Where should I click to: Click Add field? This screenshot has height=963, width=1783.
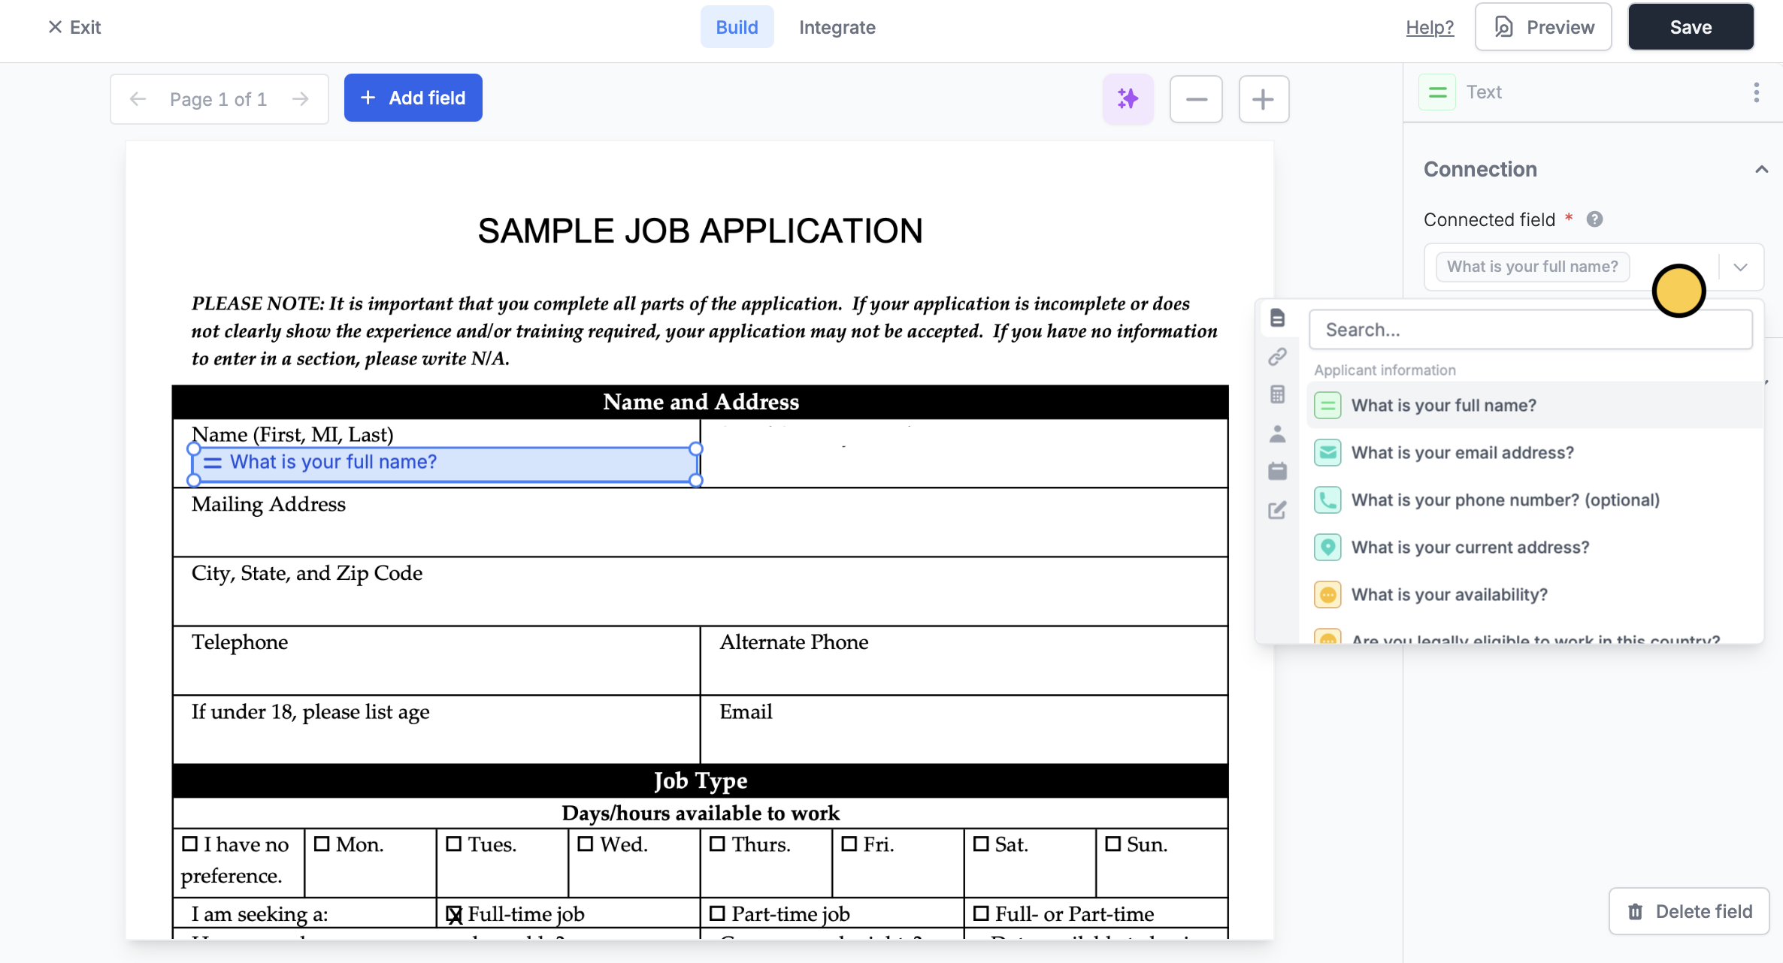pos(413,97)
